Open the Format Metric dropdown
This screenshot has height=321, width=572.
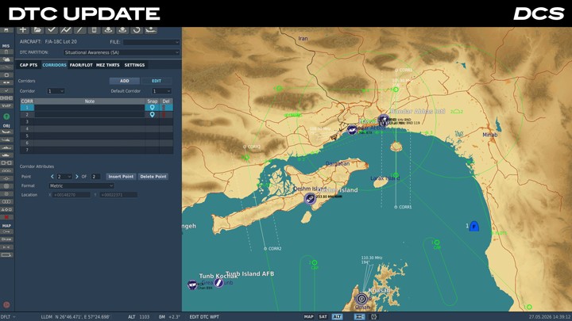click(x=81, y=185)
